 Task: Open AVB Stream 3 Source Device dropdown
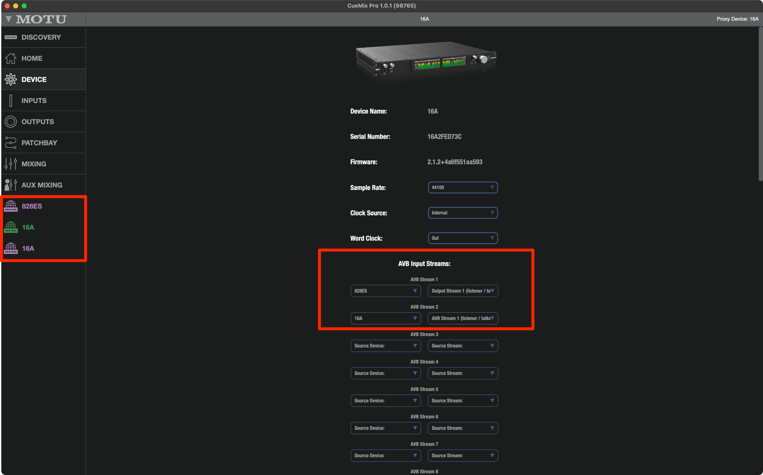(386, 346)
